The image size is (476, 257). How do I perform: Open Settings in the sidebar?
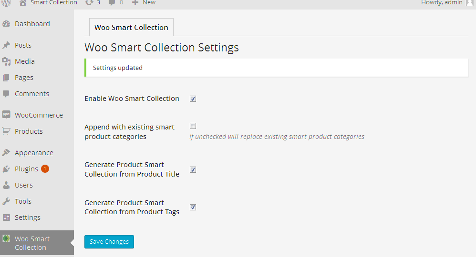(28, 217)
